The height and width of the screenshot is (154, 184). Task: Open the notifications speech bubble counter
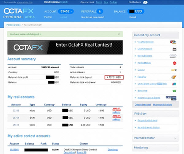click(x=145, y=2)
